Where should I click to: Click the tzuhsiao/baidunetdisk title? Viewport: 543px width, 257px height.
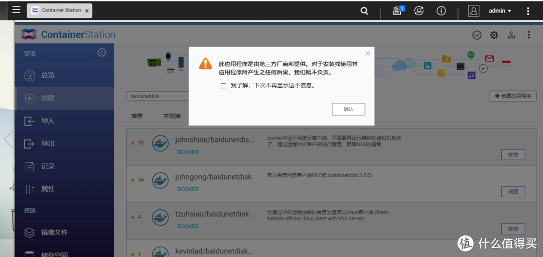[x=212, y=214]
